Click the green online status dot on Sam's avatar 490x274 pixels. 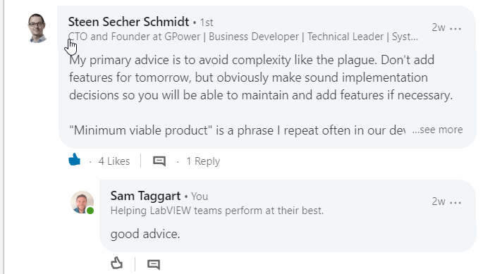(90, 211)
